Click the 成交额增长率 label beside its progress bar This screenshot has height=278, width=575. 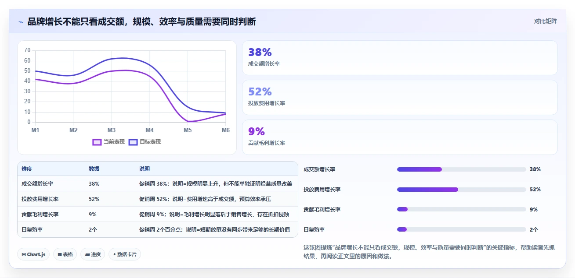coord(319,169)
